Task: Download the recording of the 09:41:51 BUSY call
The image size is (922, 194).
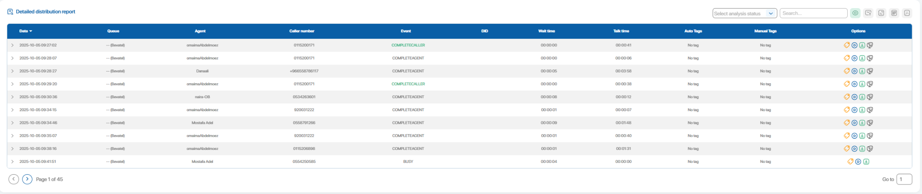Action: [x=866, y=162]
